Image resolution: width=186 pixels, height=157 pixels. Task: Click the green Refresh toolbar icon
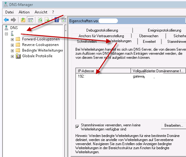(40, 20)
